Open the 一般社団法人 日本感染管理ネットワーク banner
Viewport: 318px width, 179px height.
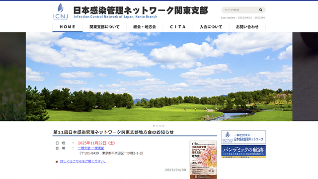[243, 137]
